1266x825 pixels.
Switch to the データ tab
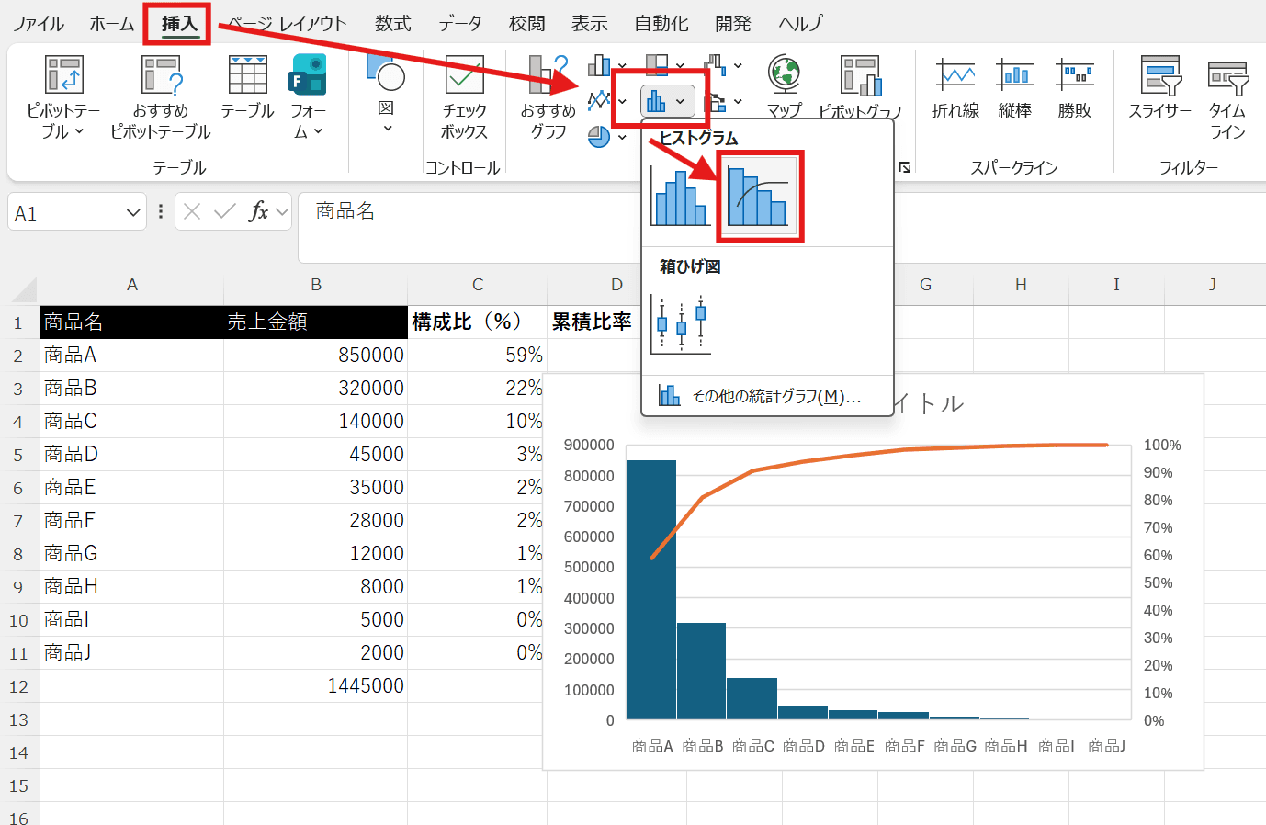(459, 24)
